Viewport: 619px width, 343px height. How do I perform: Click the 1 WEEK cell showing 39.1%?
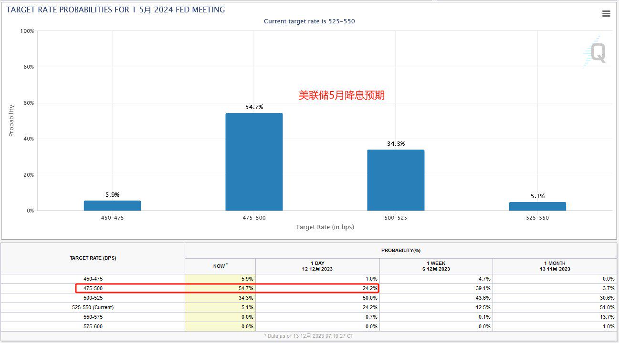tap(436, 288)
